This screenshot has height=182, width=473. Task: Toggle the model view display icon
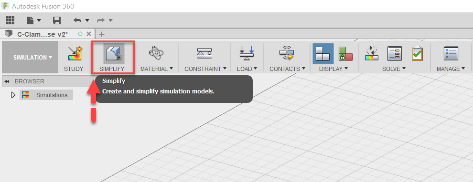point(323,53)
